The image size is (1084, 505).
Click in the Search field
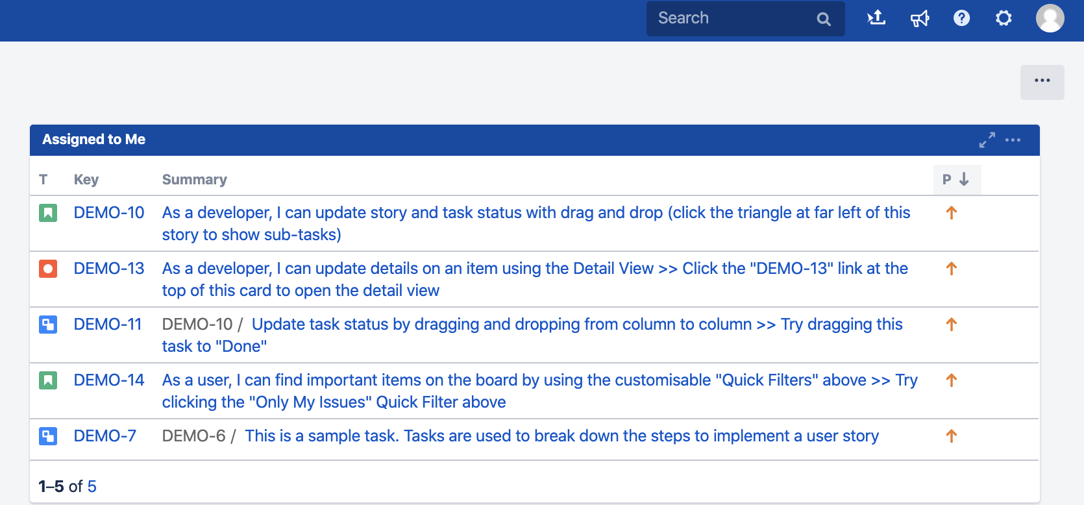pyautogui.click(x=733, y=18)
